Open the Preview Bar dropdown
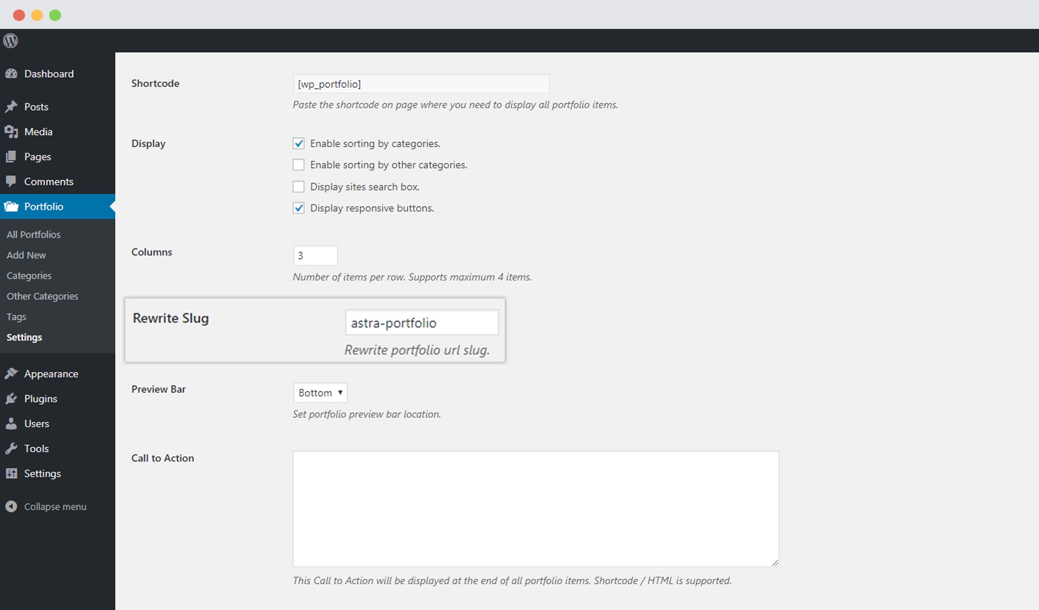The height and width of the screenshot is (610, 1039). [320, 392]
